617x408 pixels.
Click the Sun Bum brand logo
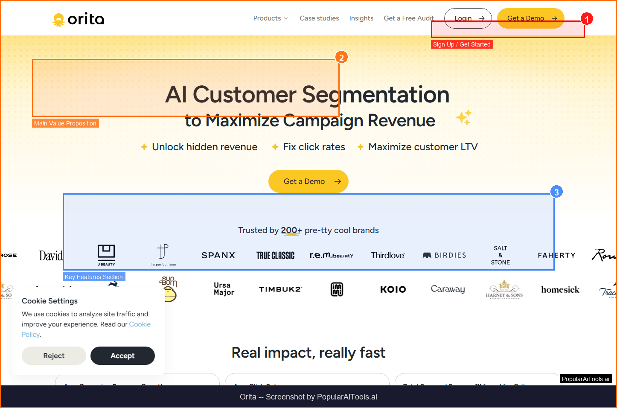[169, 289]
